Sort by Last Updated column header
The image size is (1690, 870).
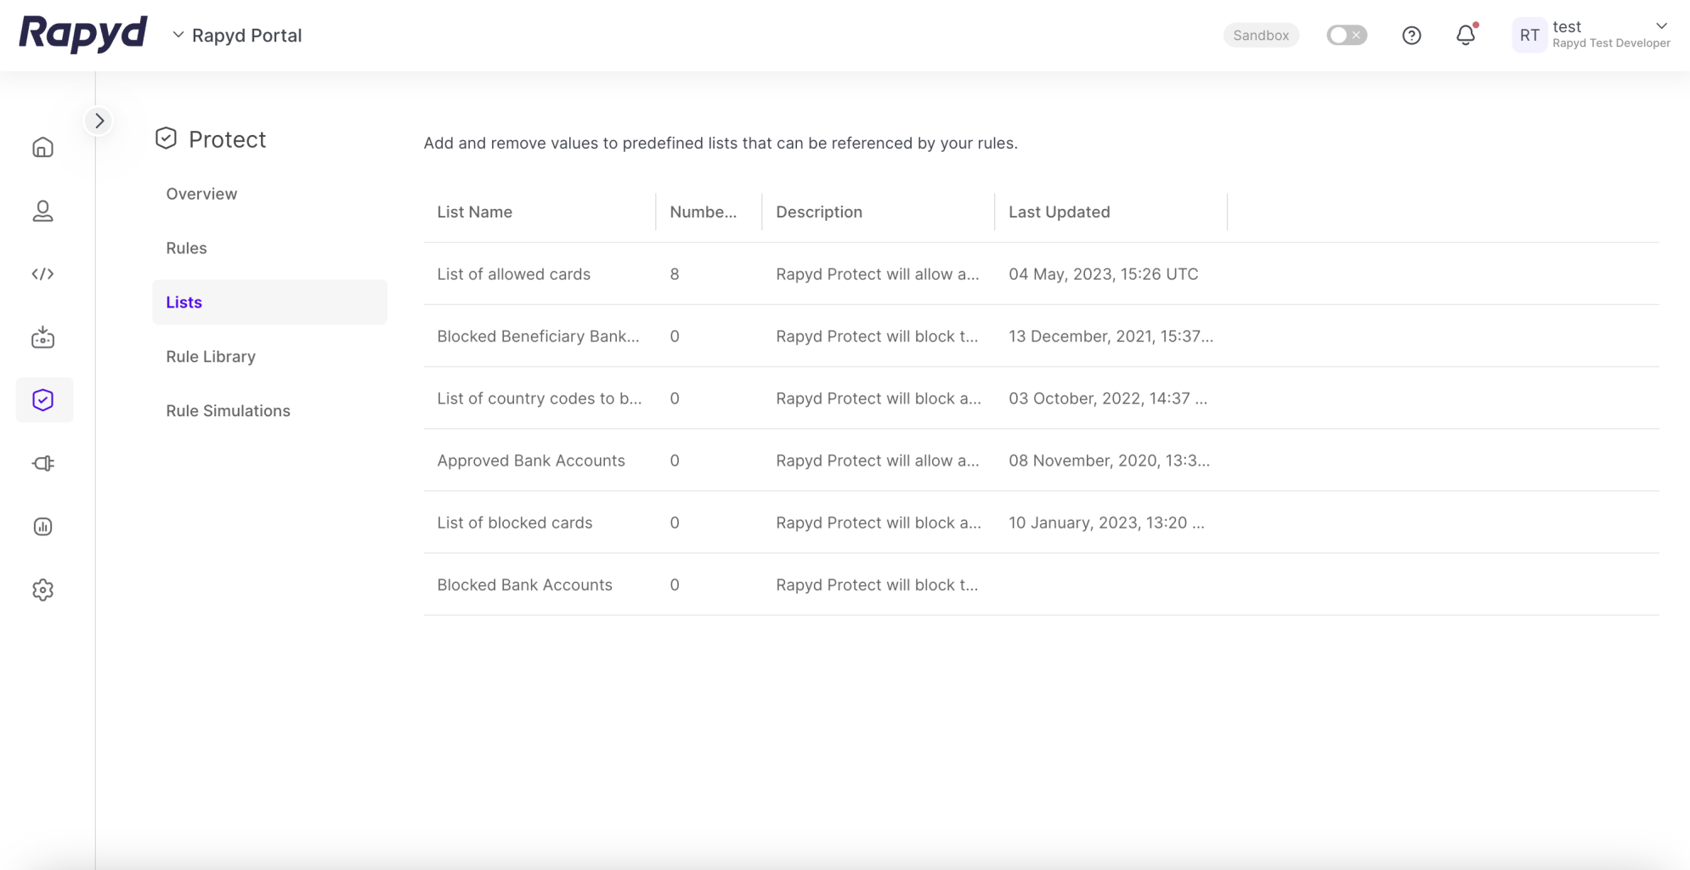point(1059,212)
